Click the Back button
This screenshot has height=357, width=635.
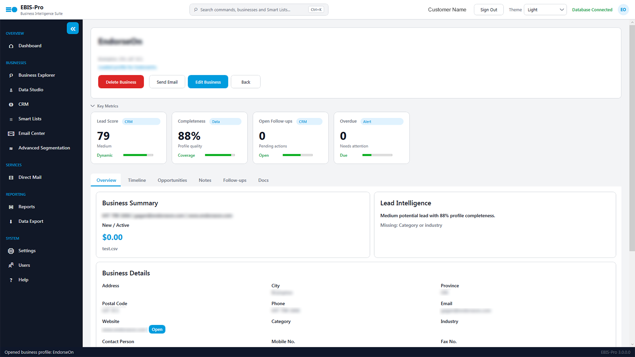pos(246,82)
